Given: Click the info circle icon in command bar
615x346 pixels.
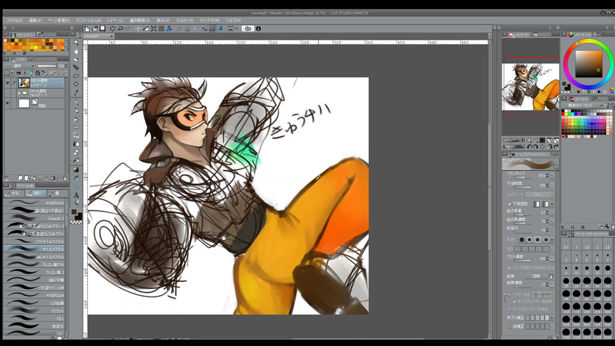Looking at the screenshot, I should point(258,29).
